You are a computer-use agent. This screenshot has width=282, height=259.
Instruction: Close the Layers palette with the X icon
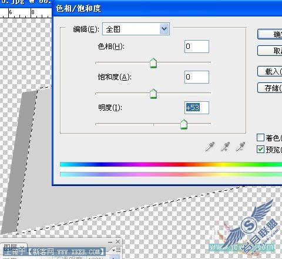(117, 242)
